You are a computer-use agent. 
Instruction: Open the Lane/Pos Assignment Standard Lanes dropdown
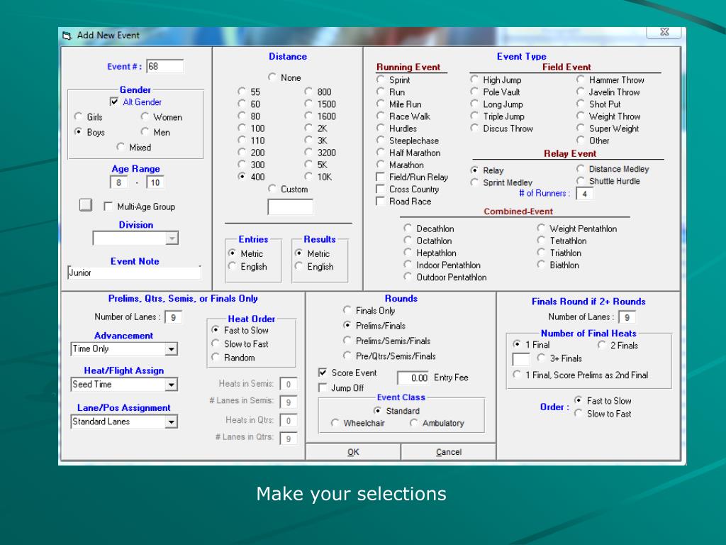tap(172, 422)
